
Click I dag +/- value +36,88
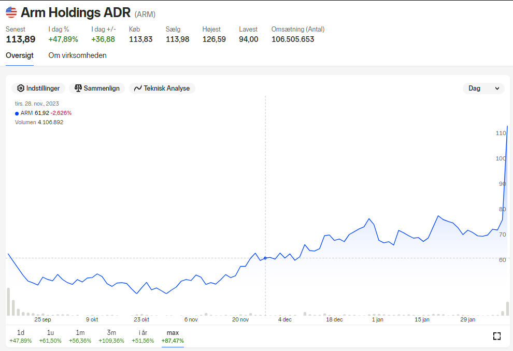tap(103, 39)
